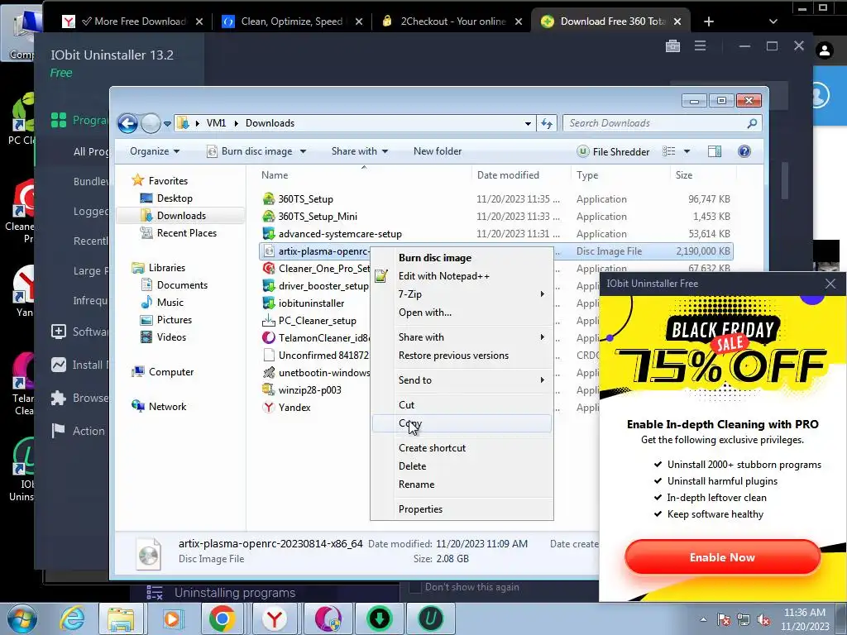Open a new browser tab with plus

tap(709, 21)
